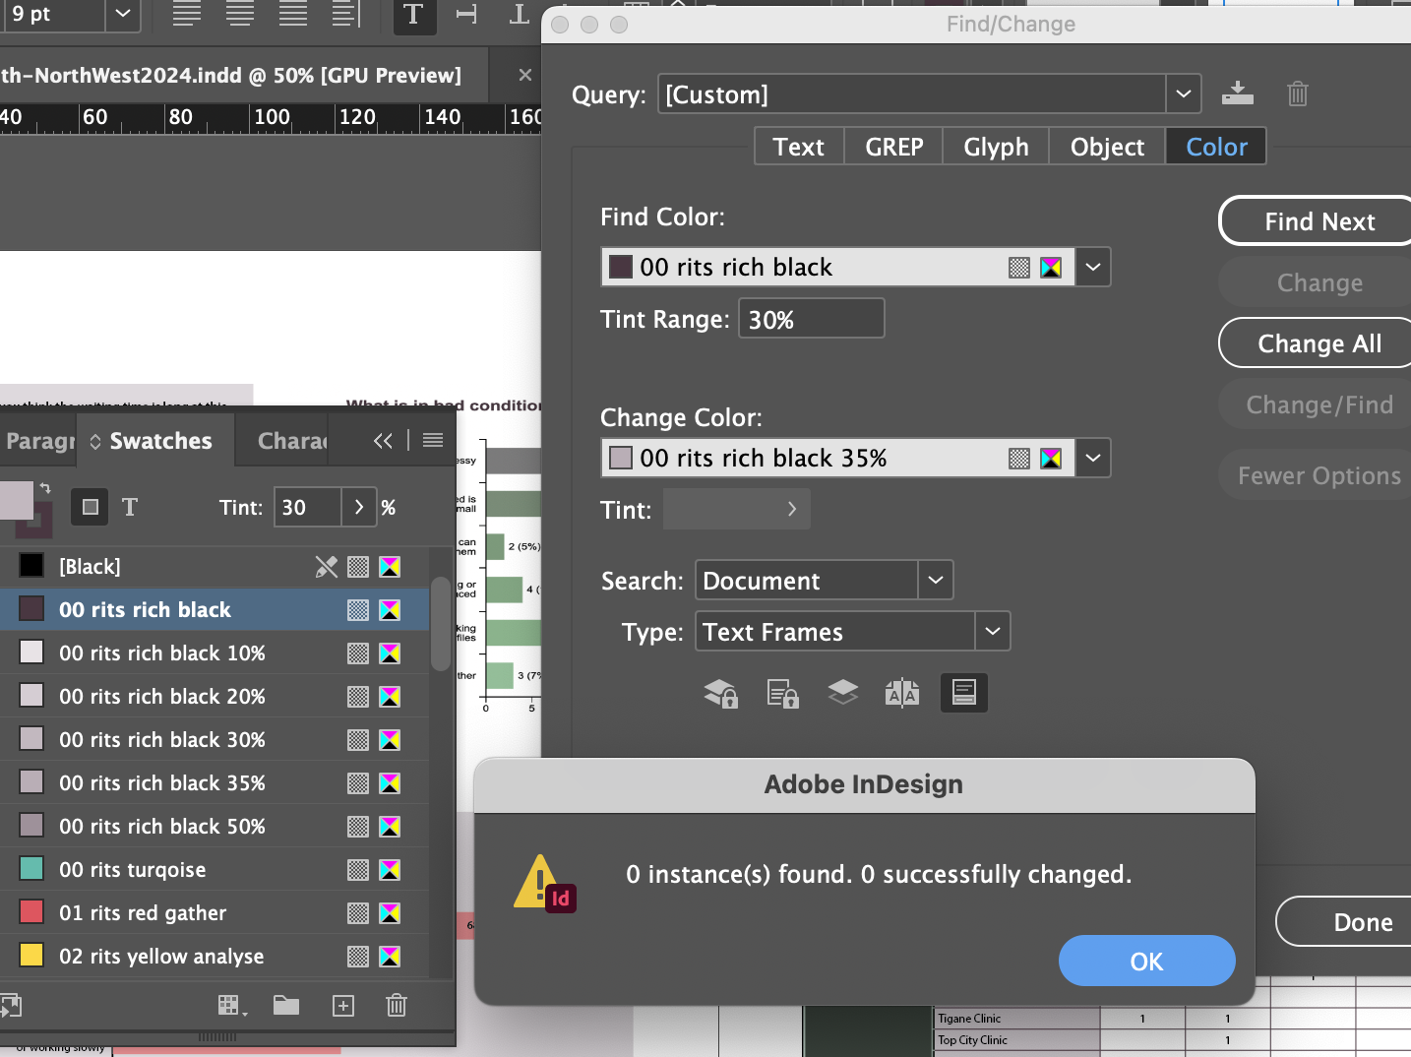Enable search in locked stories
Screen dimensions: 1411x1057
(x=782, y=693)
